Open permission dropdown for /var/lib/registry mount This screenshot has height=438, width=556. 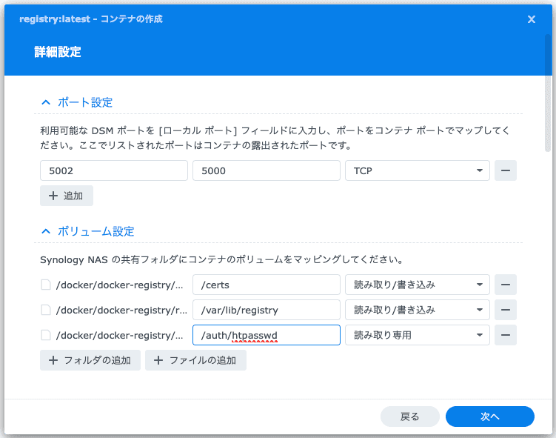tap(417, 310)
